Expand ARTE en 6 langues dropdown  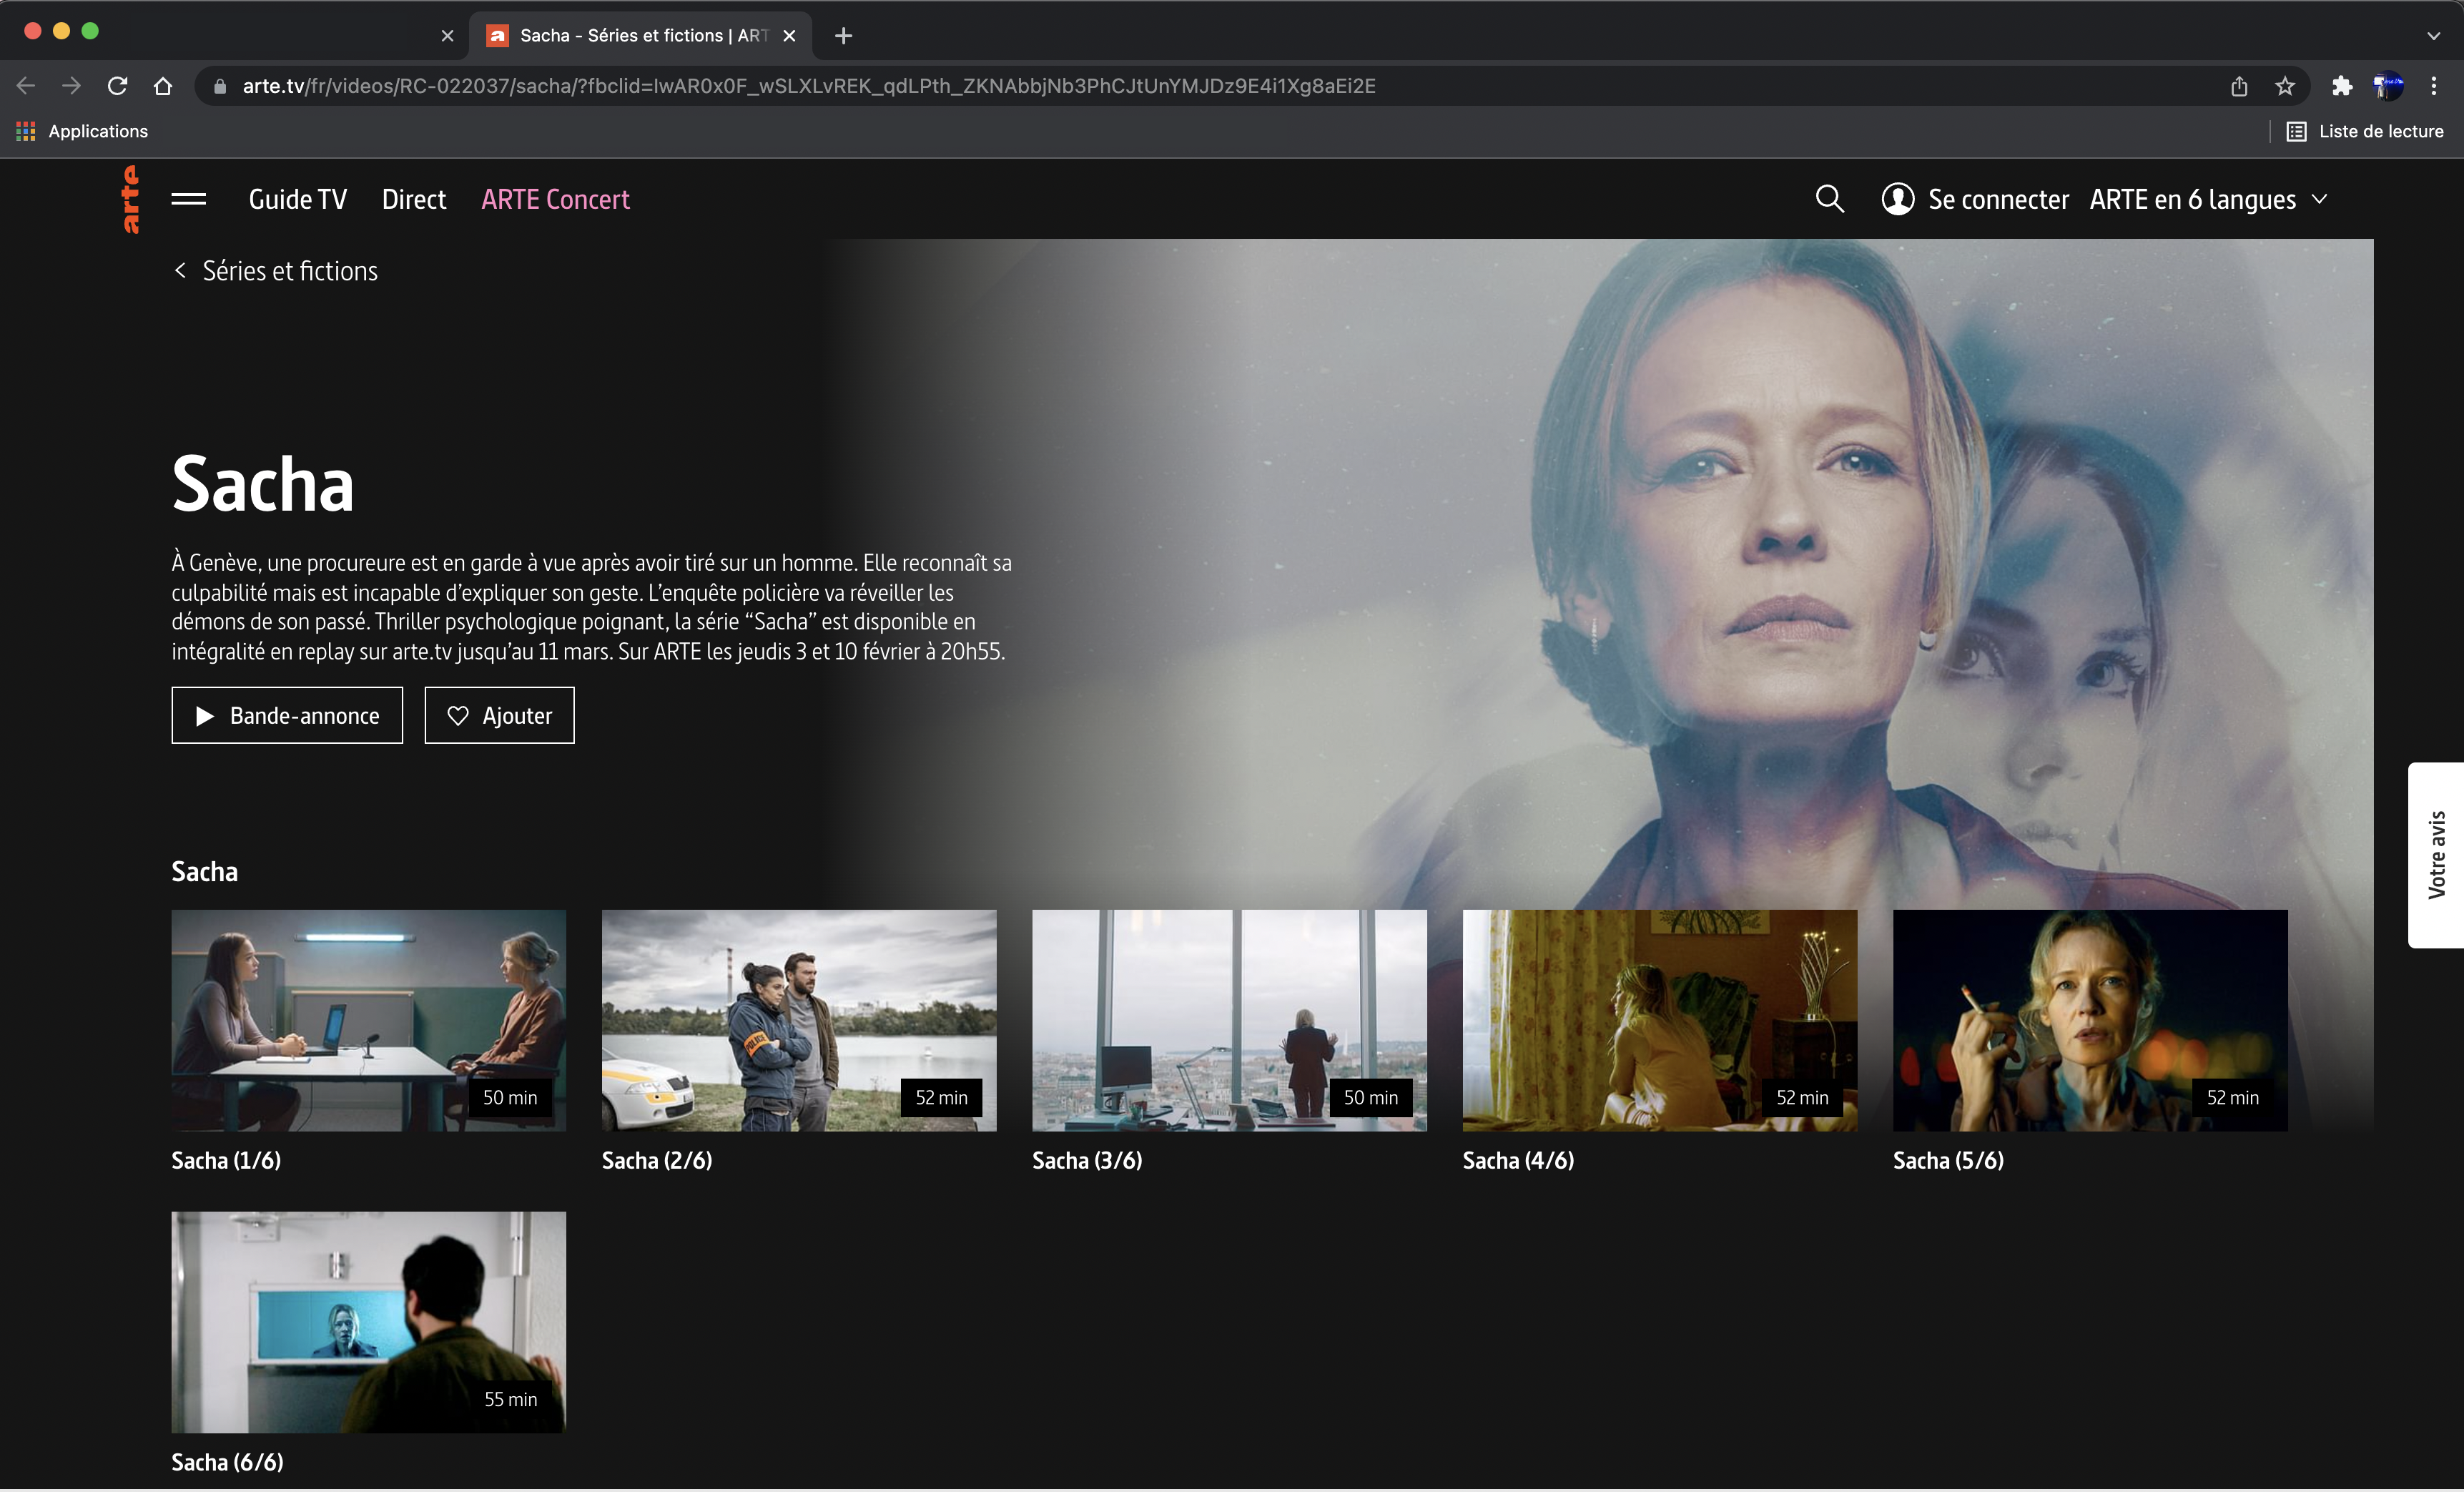coord(2208,199)
